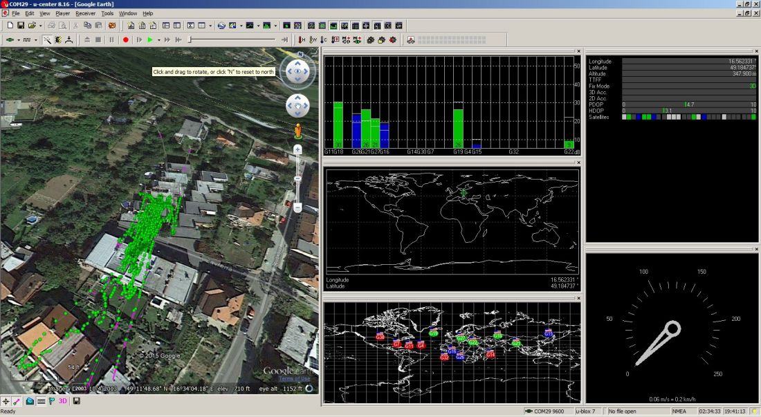
Task: Open the Edit menu
Action: (x=30, y=14)
